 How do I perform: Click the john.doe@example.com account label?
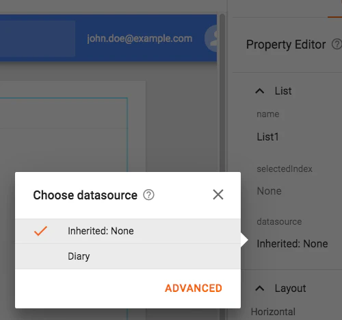(140, 38)
